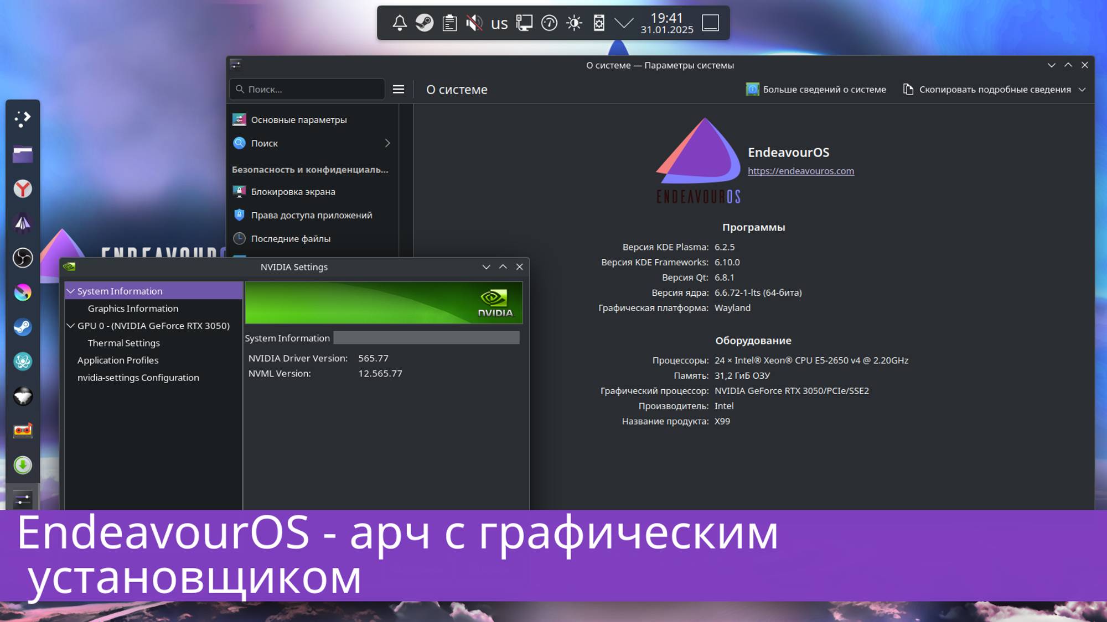
Task: Launch OBS Studio from the dock
Action: click(23, 258)
